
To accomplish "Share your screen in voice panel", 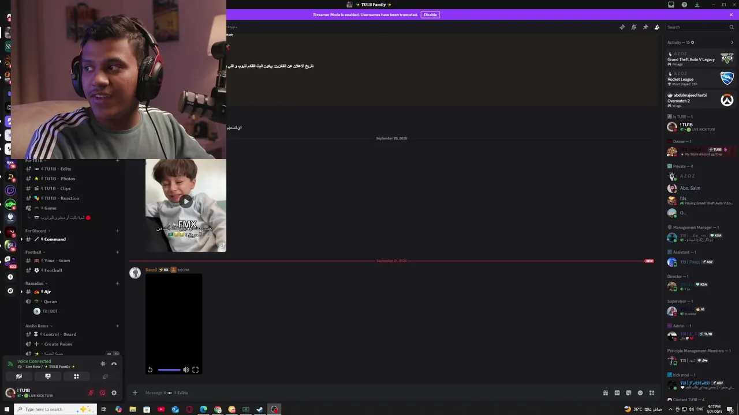I will (48, 376).
